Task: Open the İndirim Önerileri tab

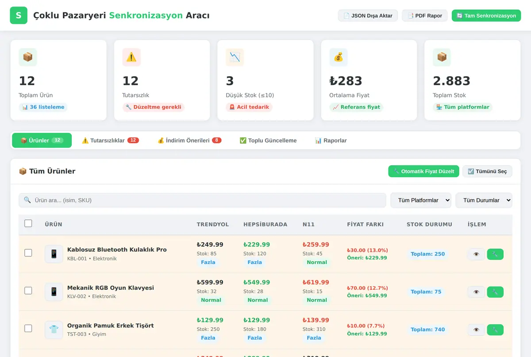Action: 189,140
